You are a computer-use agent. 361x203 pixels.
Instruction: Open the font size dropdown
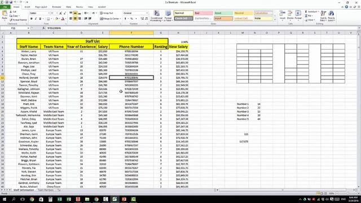pos(57,13)
